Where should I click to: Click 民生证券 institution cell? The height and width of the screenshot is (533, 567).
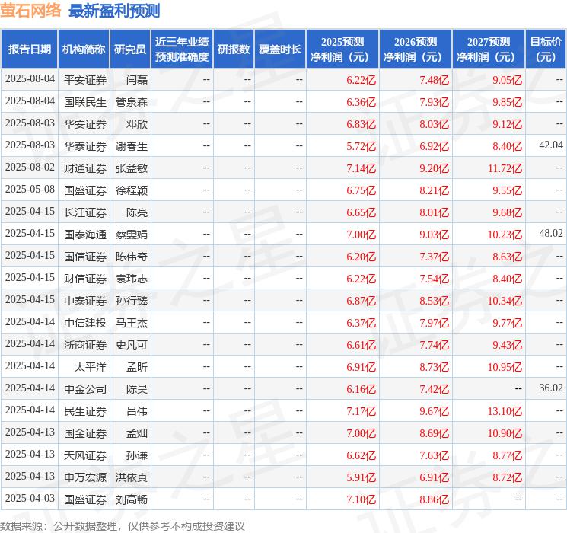point(85,410)
